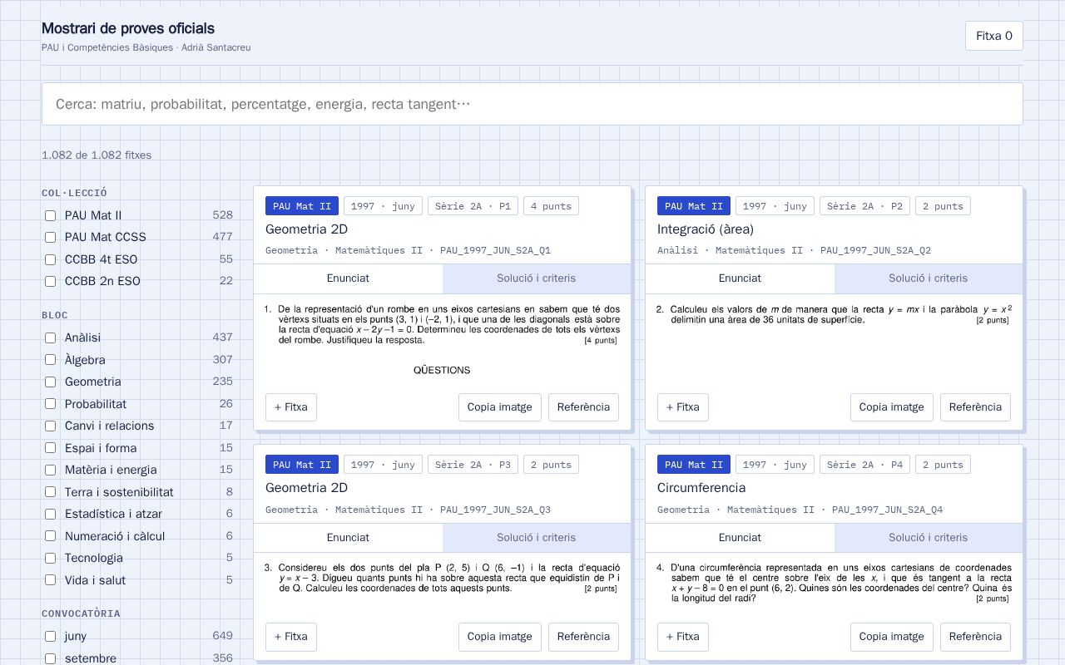Check the PAU Mat II collection filter
This screenshot has height=665, width=1065.
click(x=50, y=215)
